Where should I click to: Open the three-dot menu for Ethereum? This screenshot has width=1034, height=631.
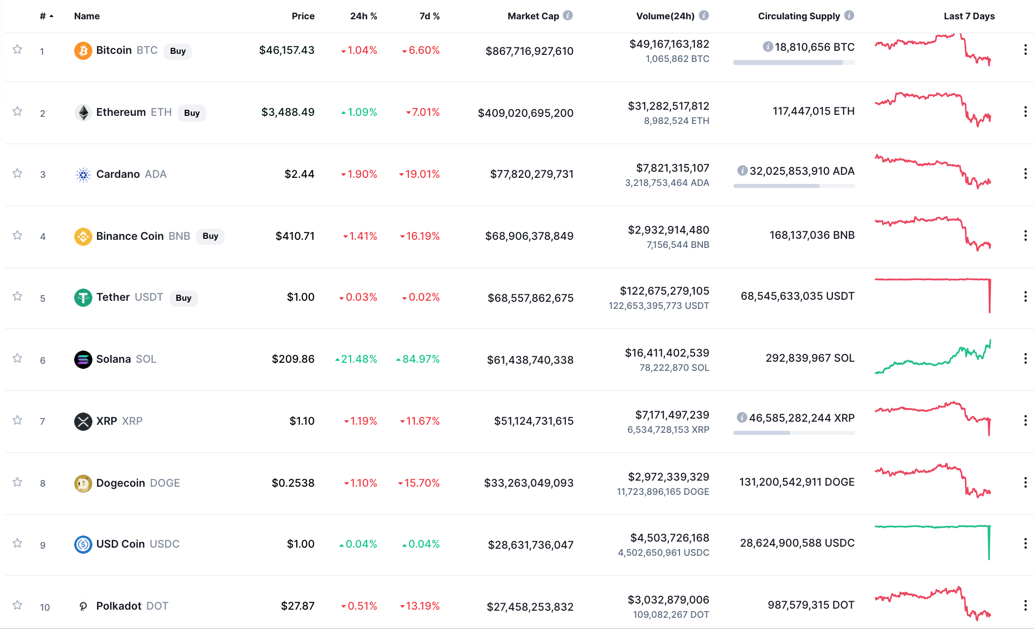1025,112
